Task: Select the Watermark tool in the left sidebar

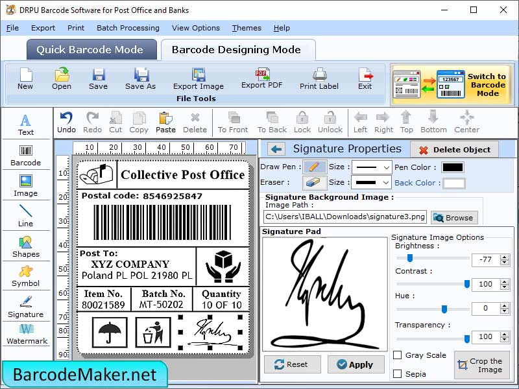Action: (x=26, y=335)
